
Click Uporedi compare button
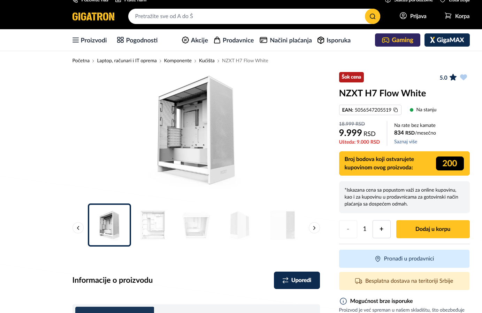tap(297, 280)
